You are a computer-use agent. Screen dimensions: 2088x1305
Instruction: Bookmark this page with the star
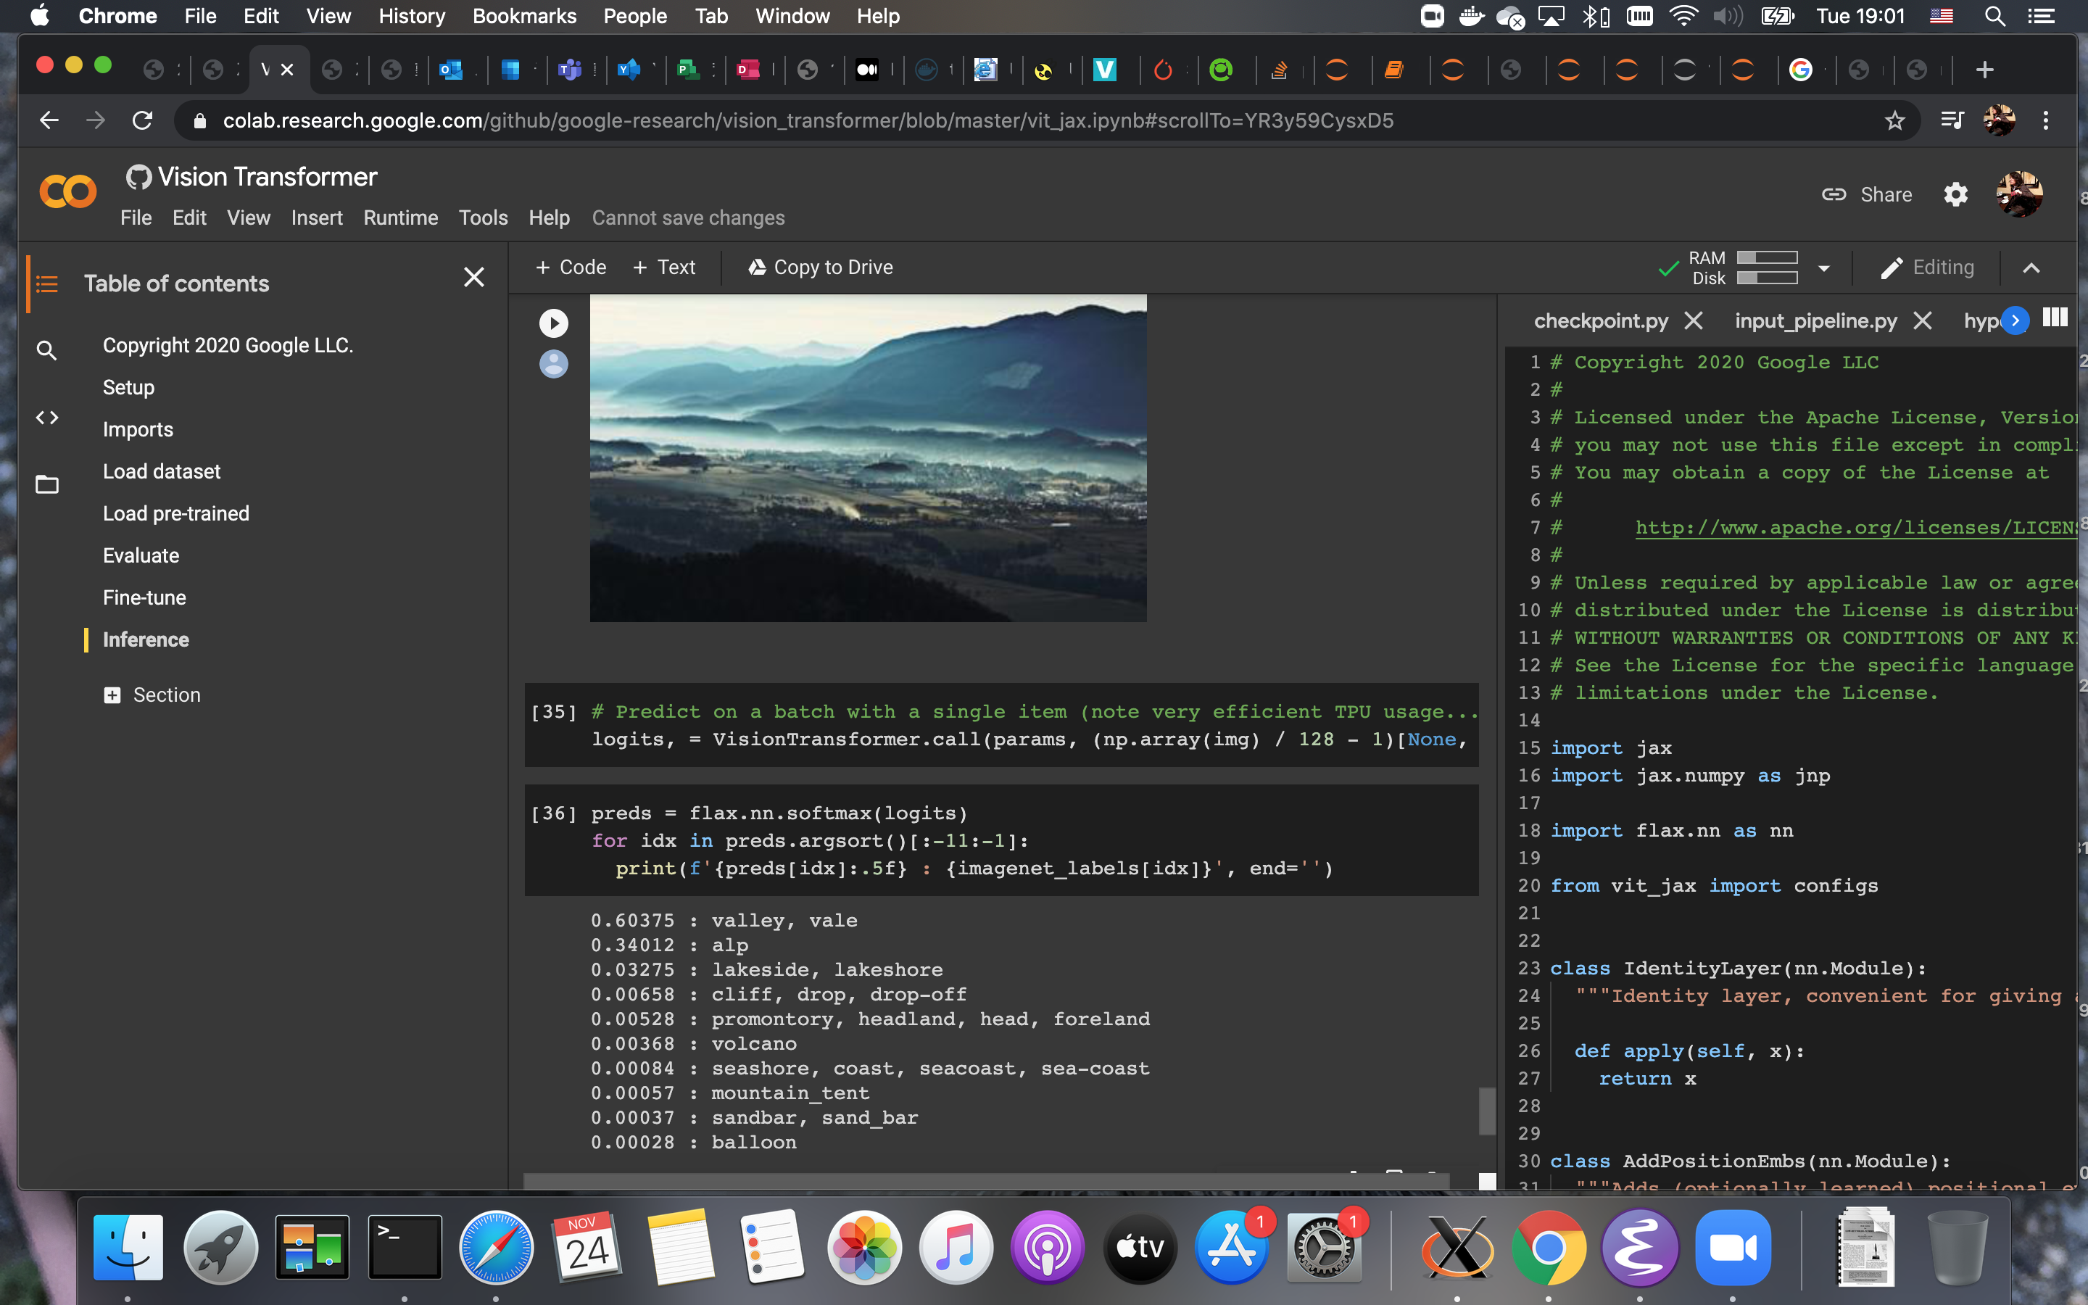pos(1894,121)
